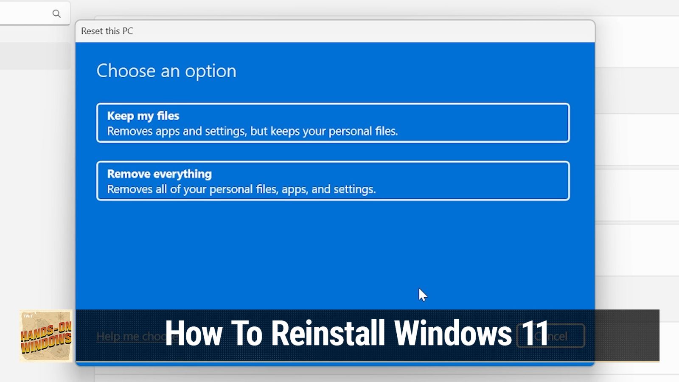The image size is (679, 382).
Task: Click the settings row behind the dialog top right
Action: tap(637, 42)
